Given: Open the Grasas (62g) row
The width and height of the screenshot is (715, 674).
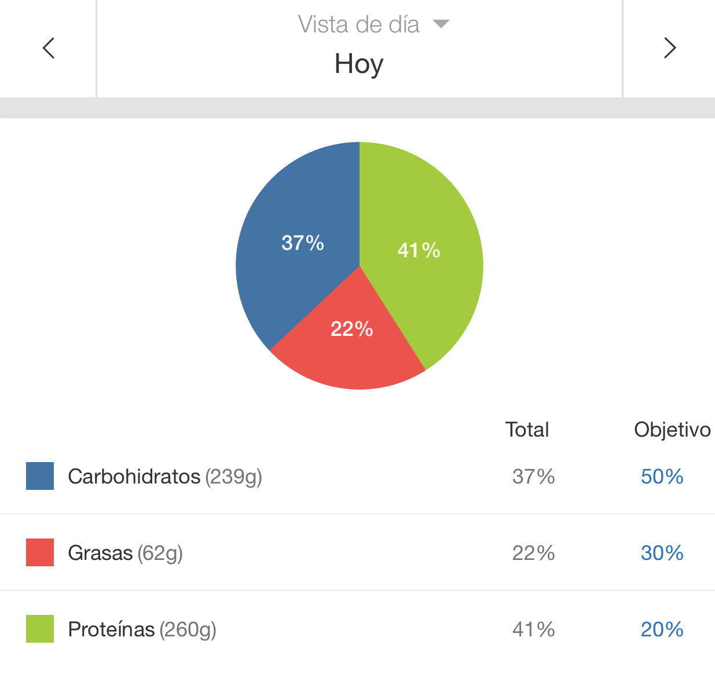Looking at the screenshot, I should [357, 552].
